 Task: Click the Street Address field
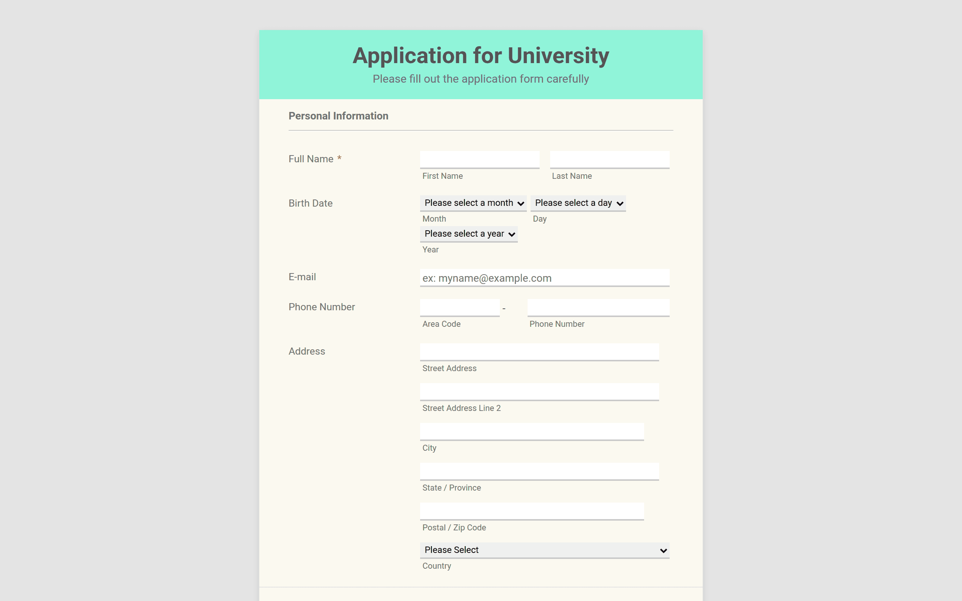pos(540,352)
